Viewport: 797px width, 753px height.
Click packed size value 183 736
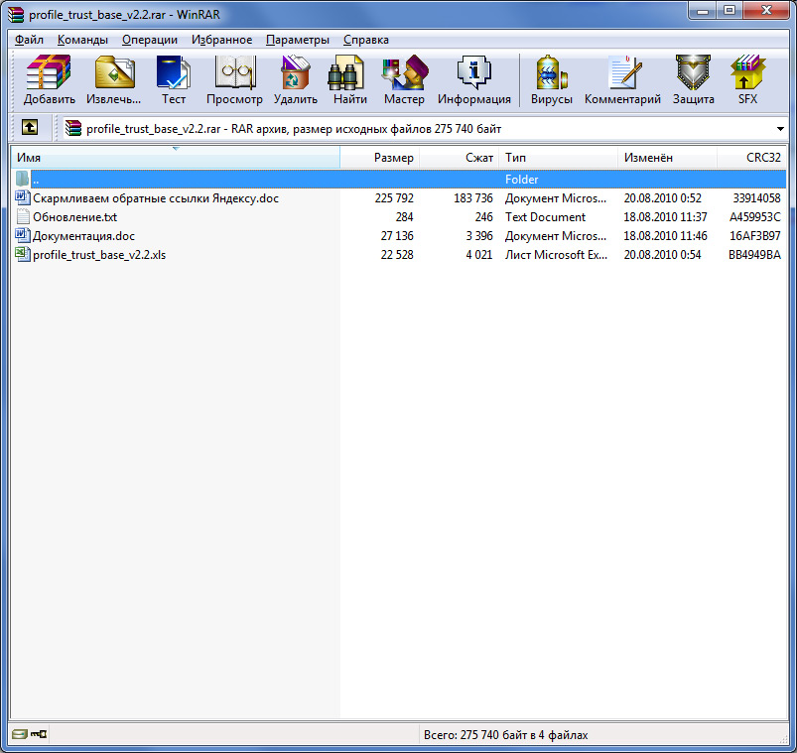pos(473,198)
